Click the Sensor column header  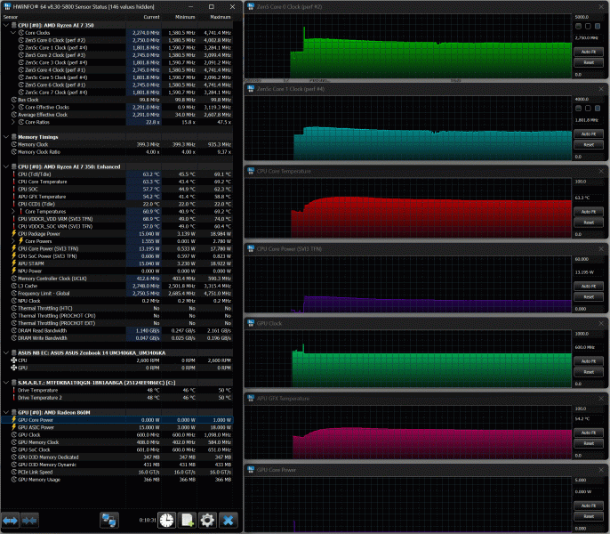pos(11,17)
